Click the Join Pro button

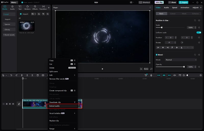point(159,2)
